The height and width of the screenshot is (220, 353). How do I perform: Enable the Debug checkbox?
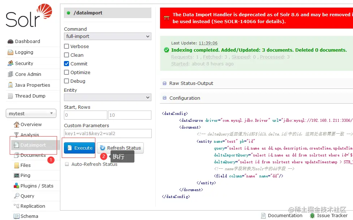[66, 81]
